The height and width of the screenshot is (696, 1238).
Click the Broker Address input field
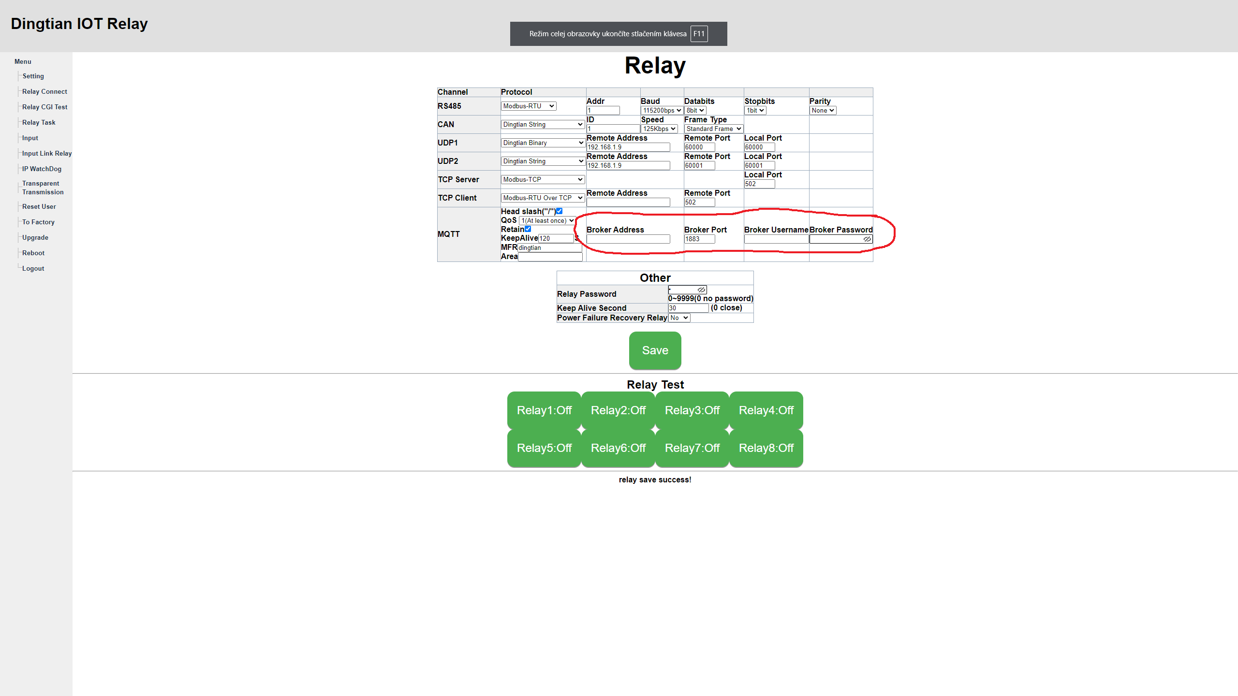(628, 239)
